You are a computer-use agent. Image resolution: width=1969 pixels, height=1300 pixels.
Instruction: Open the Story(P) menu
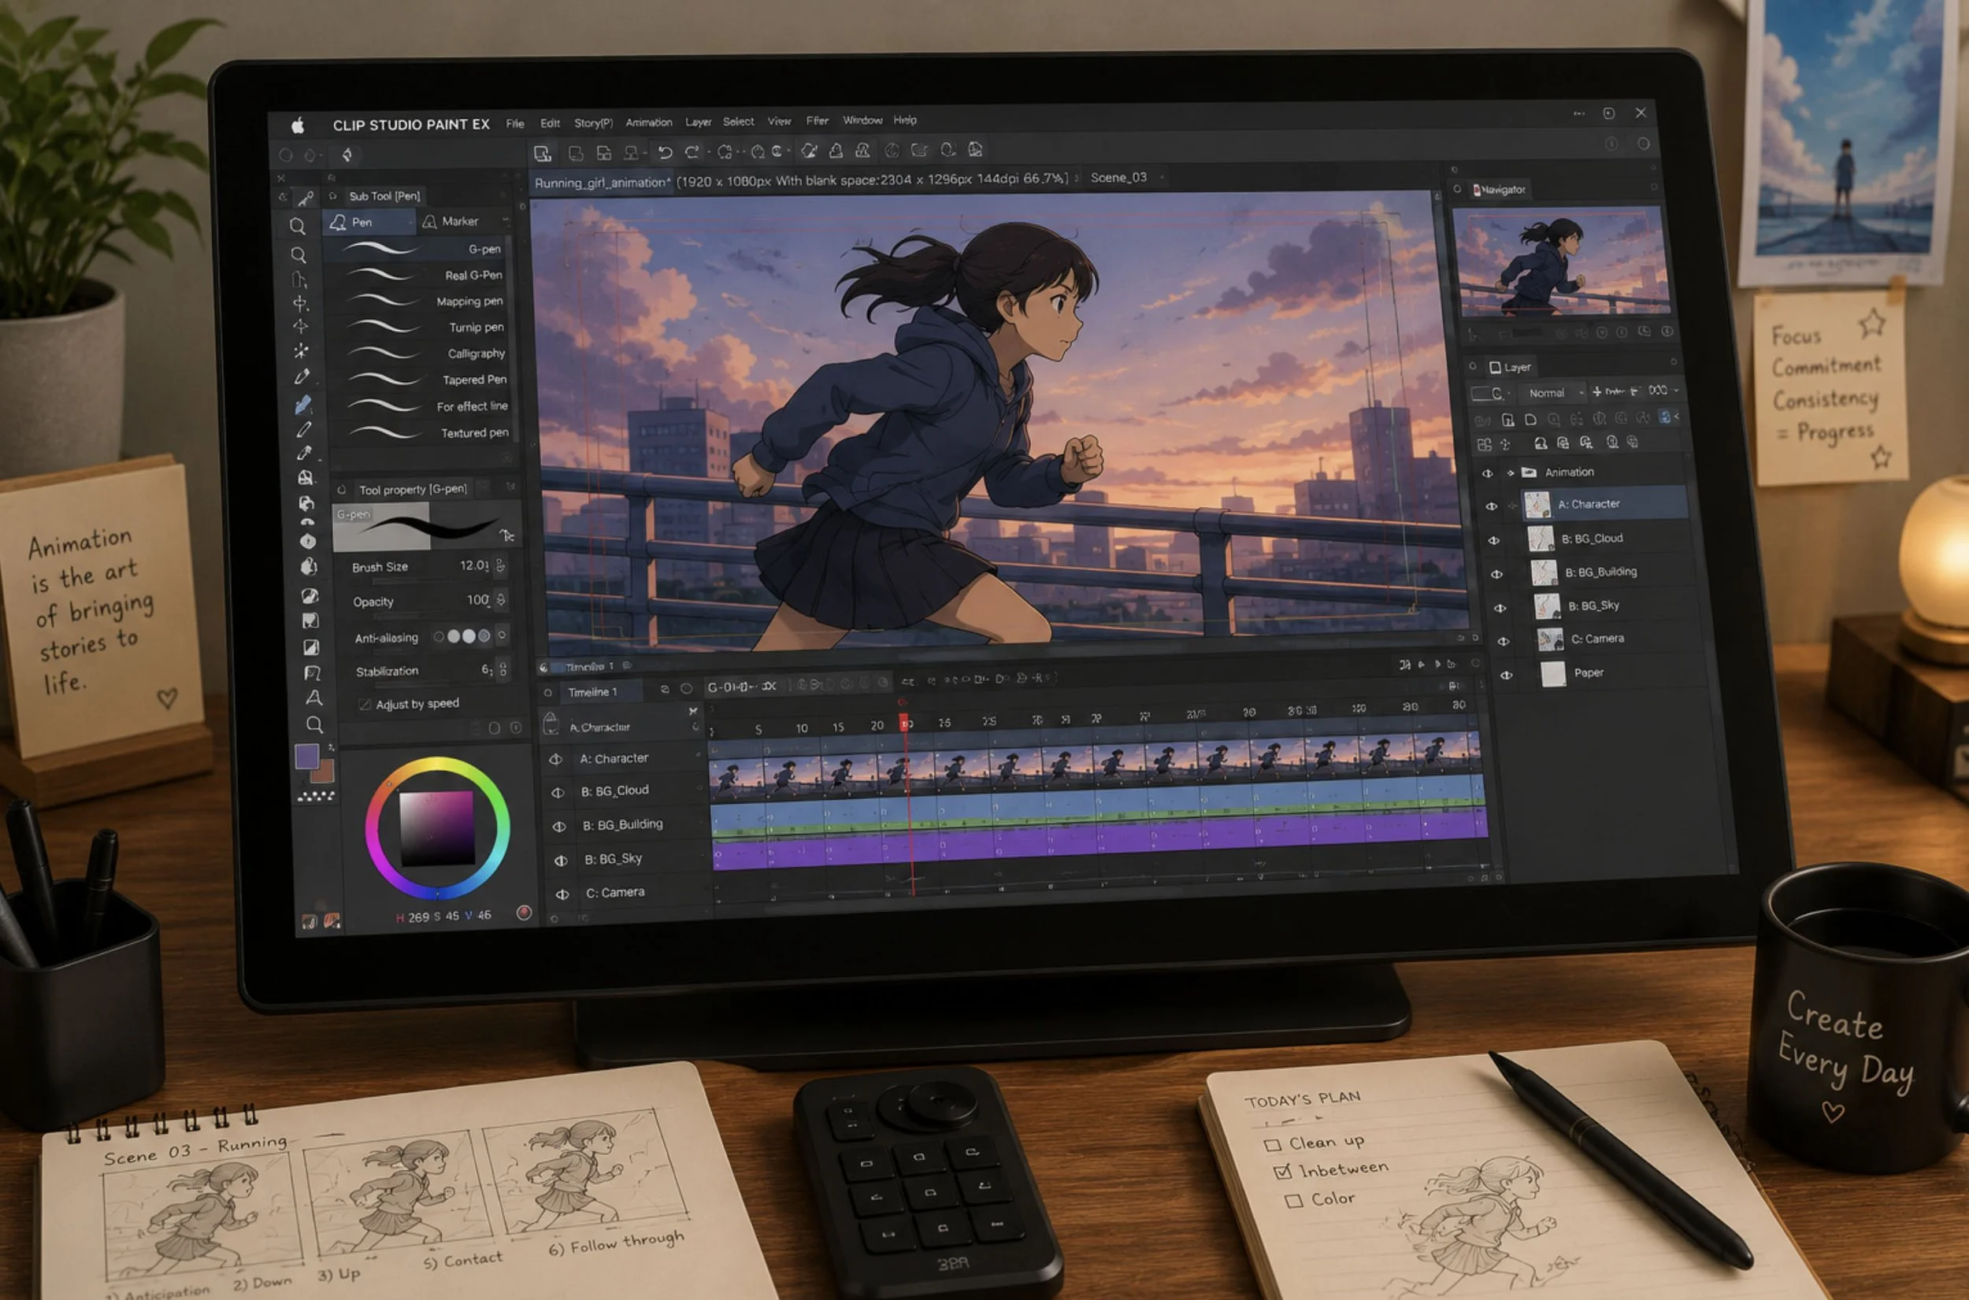coord(594,123)
